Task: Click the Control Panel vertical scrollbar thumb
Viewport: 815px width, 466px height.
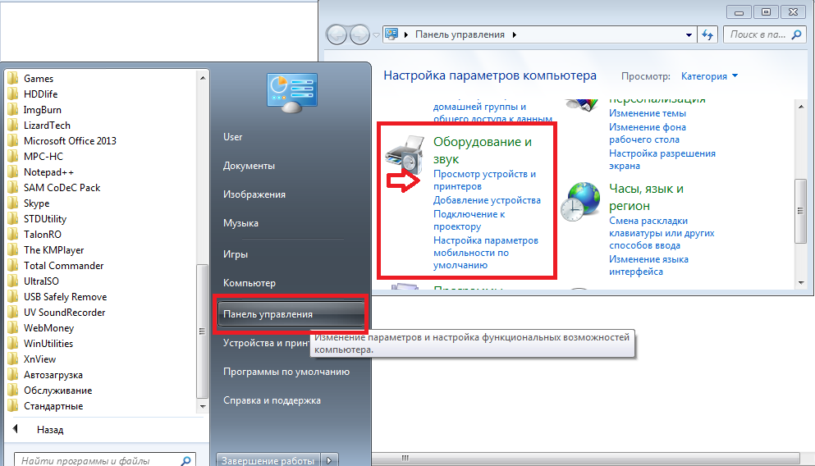Action: coord(800,210)
